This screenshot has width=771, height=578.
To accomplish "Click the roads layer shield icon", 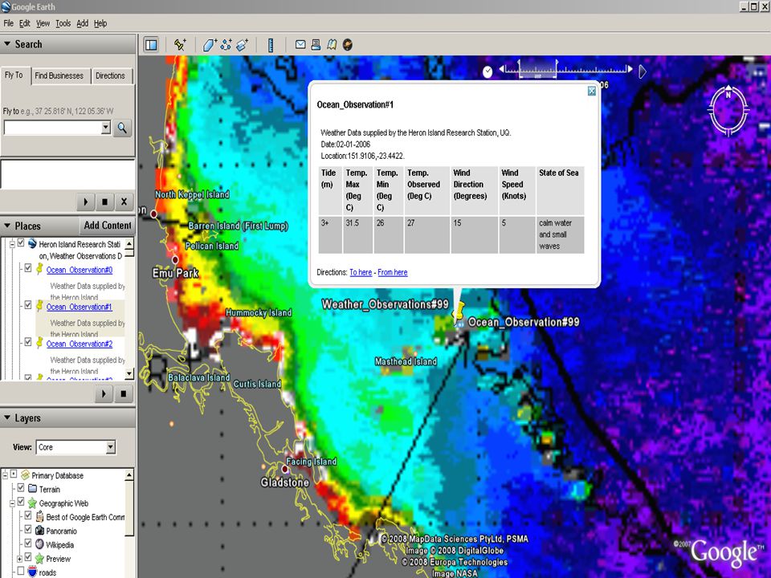I will pyautogui.click(x=32, y=572).
